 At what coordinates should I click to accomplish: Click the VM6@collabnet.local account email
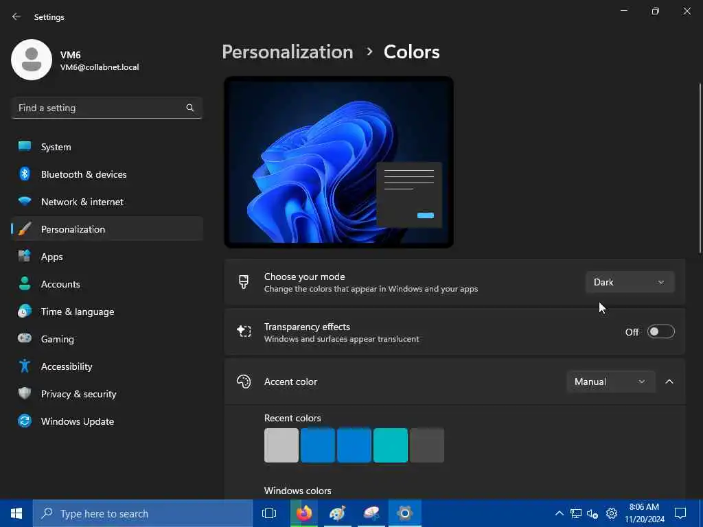pos(100,67)
